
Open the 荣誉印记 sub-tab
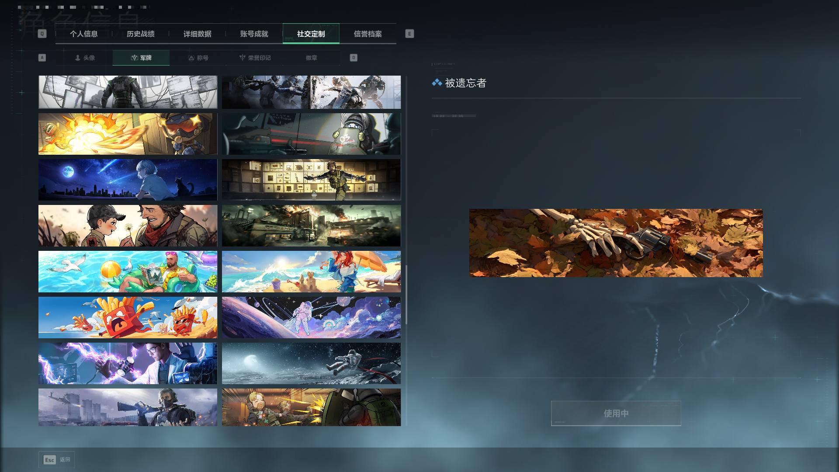[x=255, y=58]
